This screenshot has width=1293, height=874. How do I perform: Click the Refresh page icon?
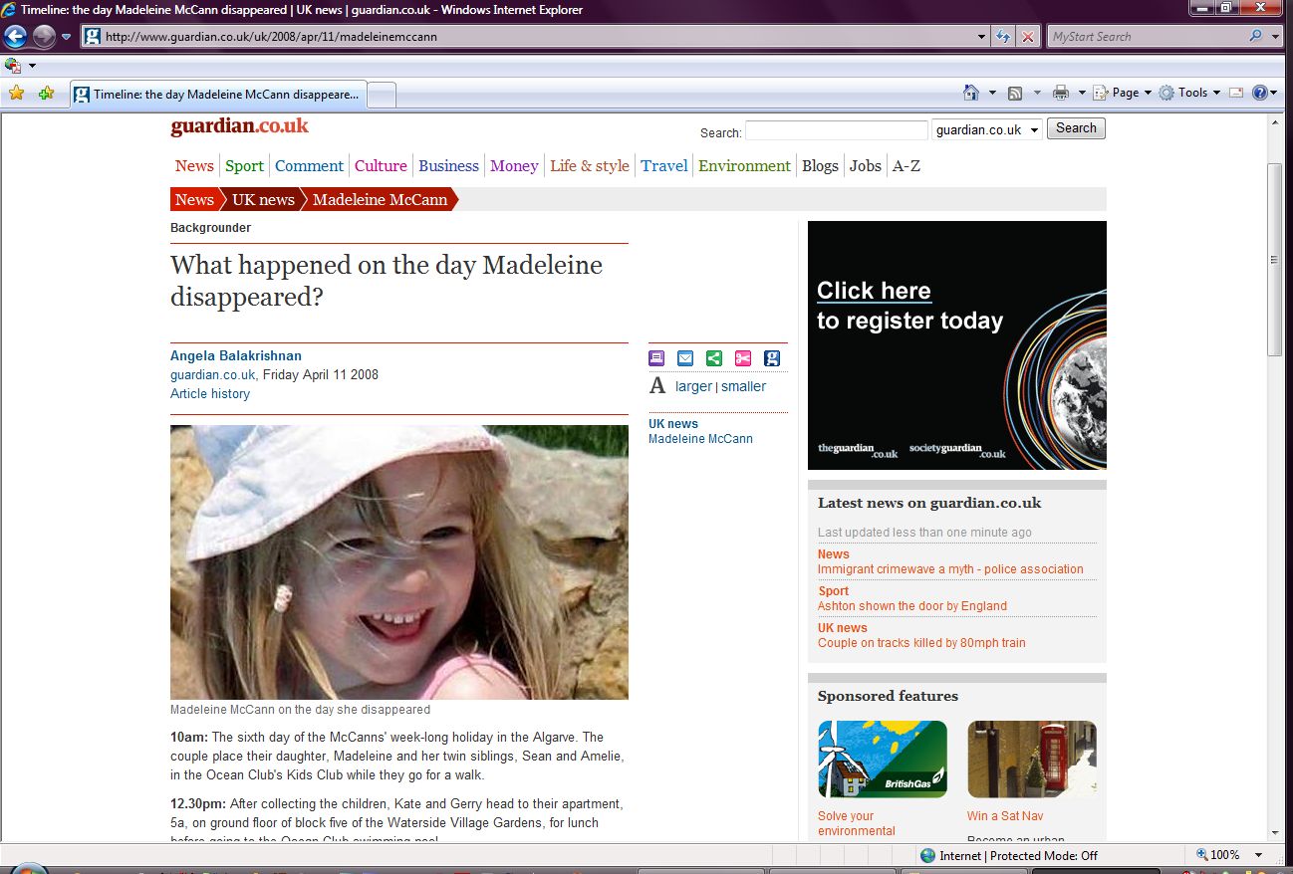pyautogui.click(x=1003, y=37)
